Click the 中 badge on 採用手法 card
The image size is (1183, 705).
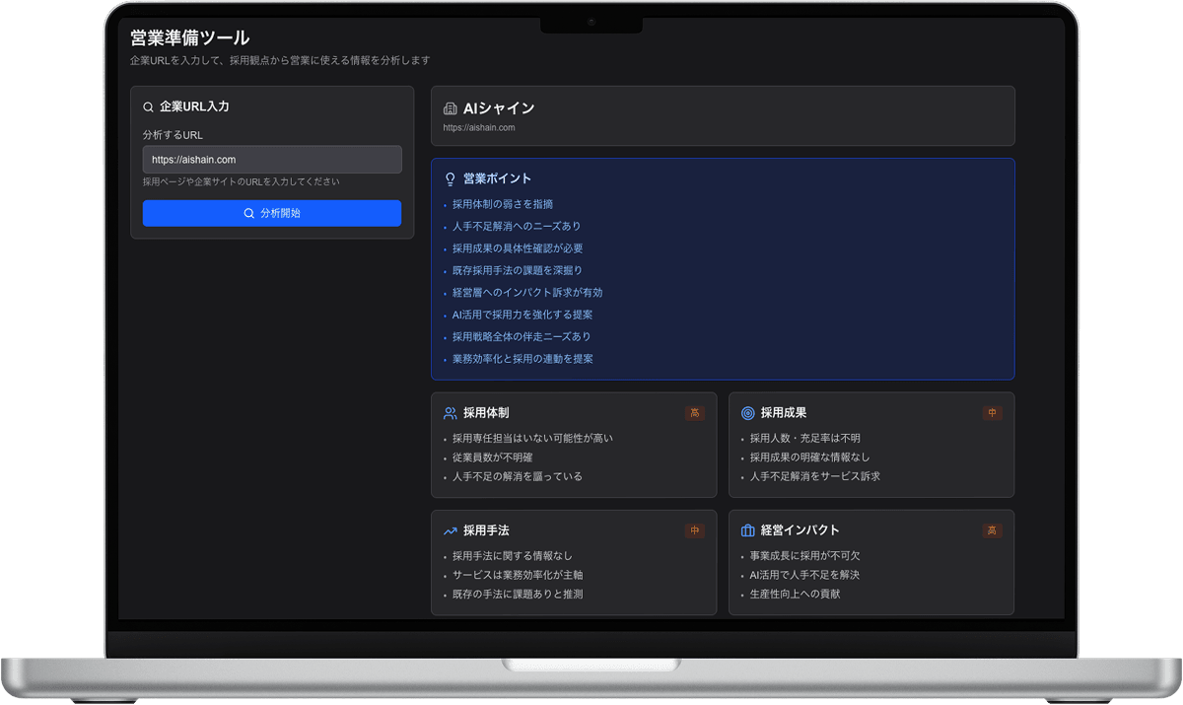(x=695, y=530)
